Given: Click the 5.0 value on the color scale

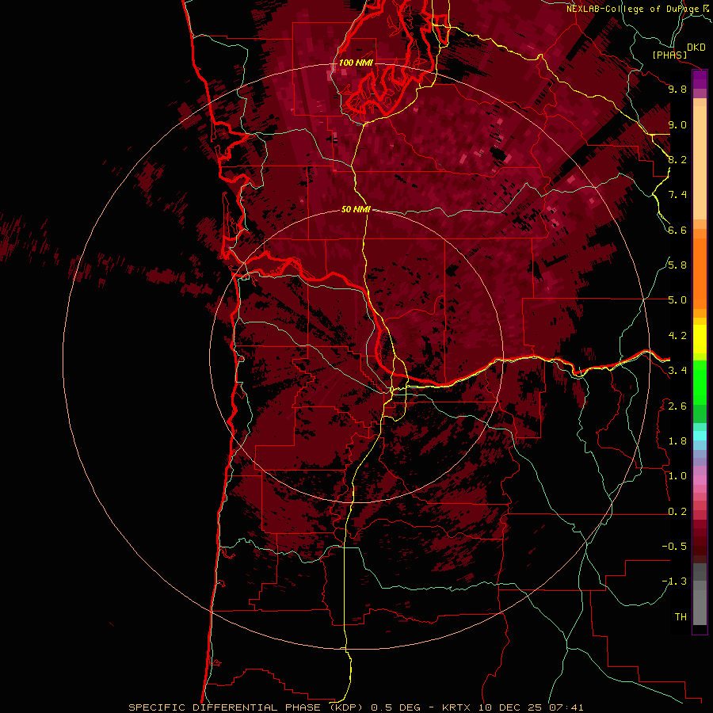Looking at the screenshot, I should tap(677, 300).
